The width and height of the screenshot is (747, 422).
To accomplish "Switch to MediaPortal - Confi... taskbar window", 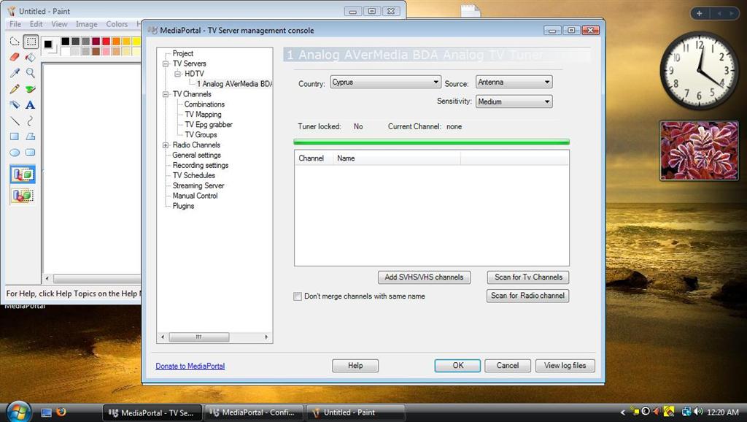I will tap(255, 413).
